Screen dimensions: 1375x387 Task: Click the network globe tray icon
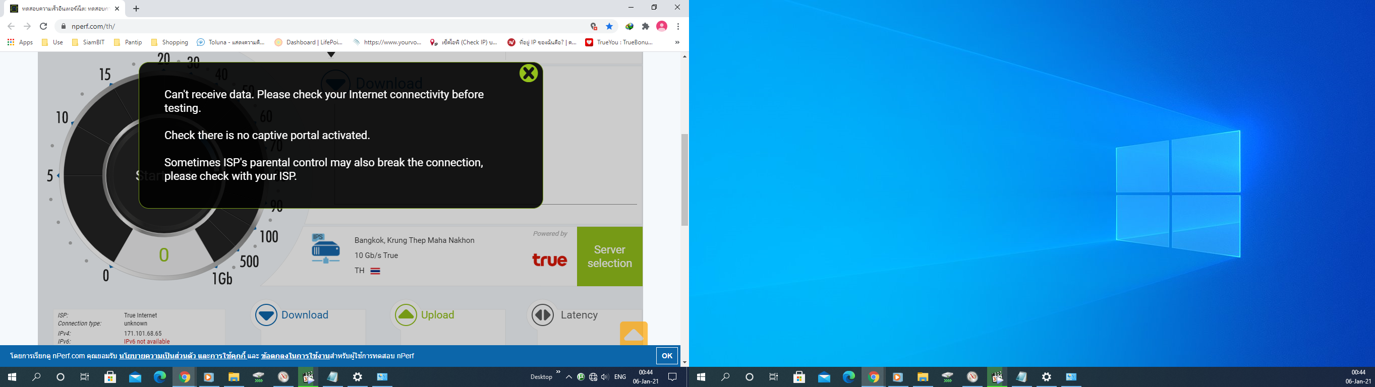tap(593, 377)
